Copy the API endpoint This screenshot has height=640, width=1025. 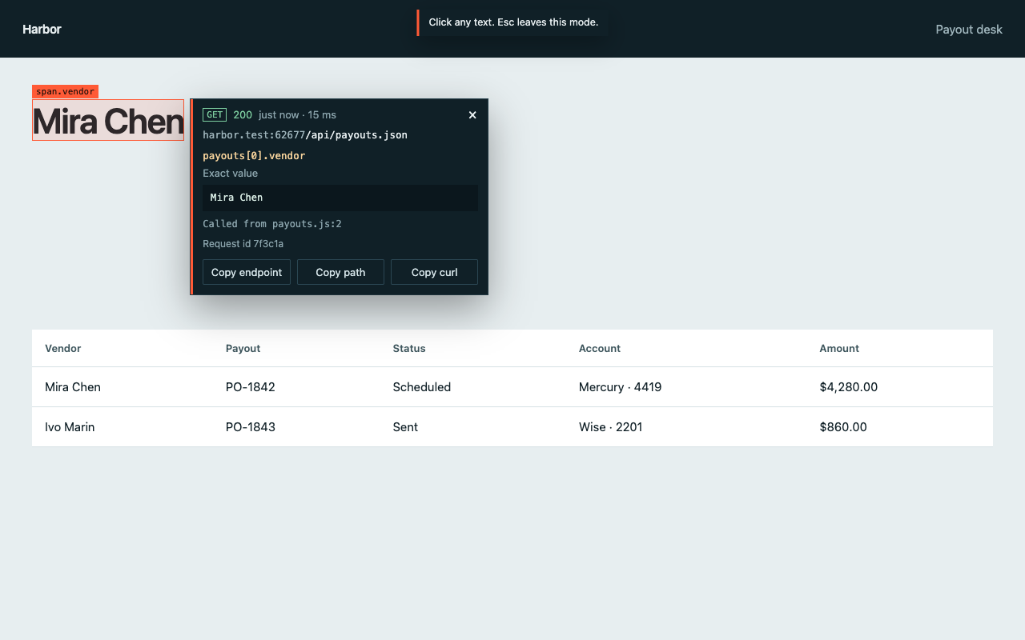[247, 272]
